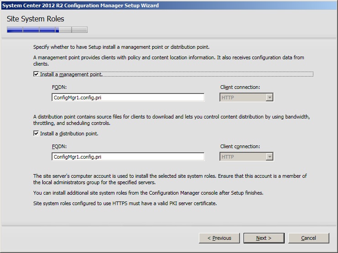Click the HTTPS PKI server certificate note
338x253 pixels.
125,203
